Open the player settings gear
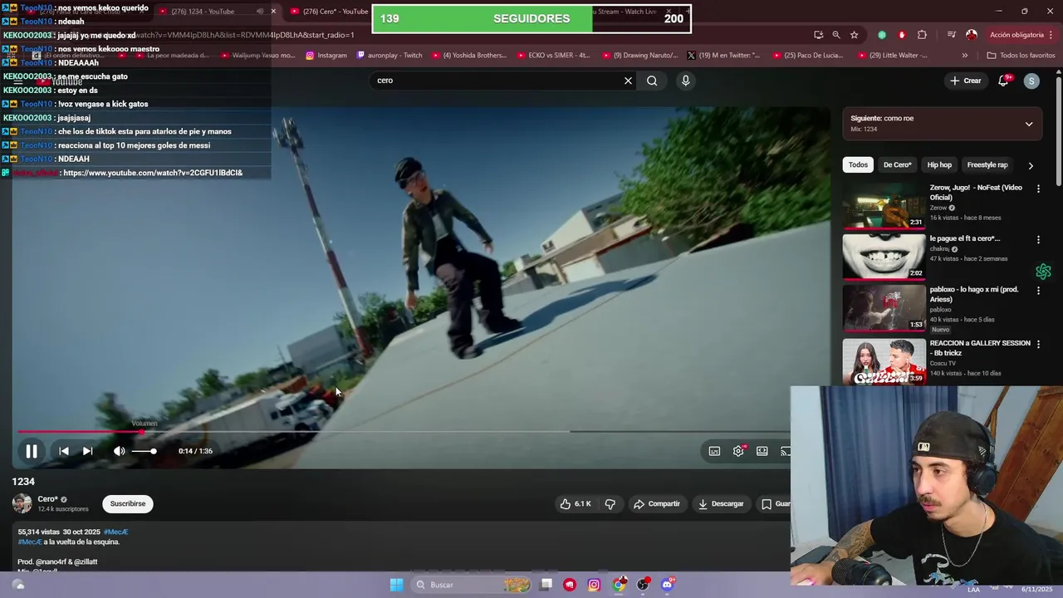Viewport: 1063px width, 598px height. (738, 451)
